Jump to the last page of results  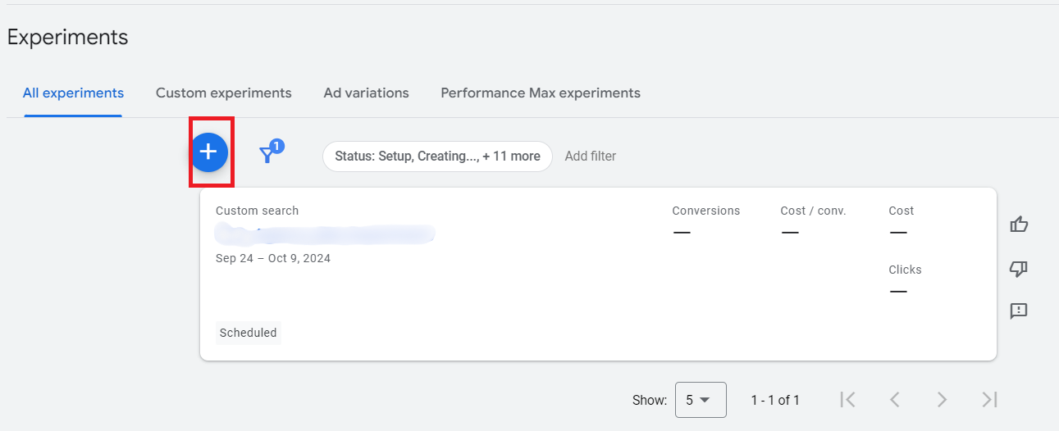(989, 400)
